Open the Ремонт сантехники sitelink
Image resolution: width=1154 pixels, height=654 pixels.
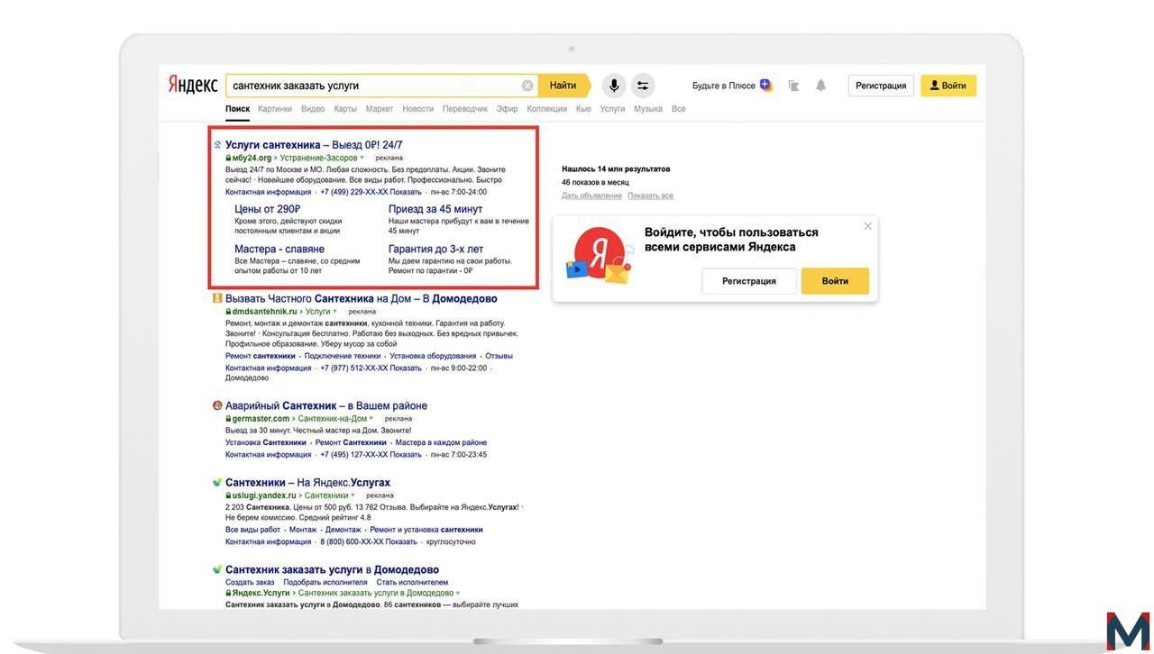[x=261, y=356]
